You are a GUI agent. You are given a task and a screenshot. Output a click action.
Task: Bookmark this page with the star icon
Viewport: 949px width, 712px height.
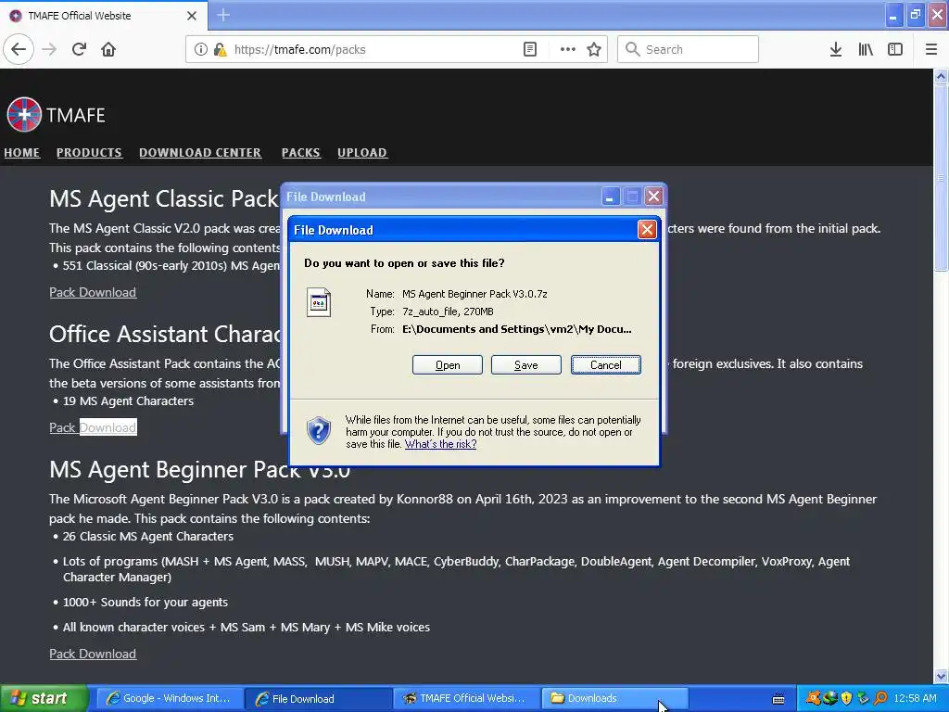point(594,49)
